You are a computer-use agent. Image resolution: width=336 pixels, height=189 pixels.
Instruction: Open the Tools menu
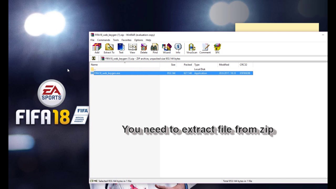pyautogui.click(x=116, y=40)
